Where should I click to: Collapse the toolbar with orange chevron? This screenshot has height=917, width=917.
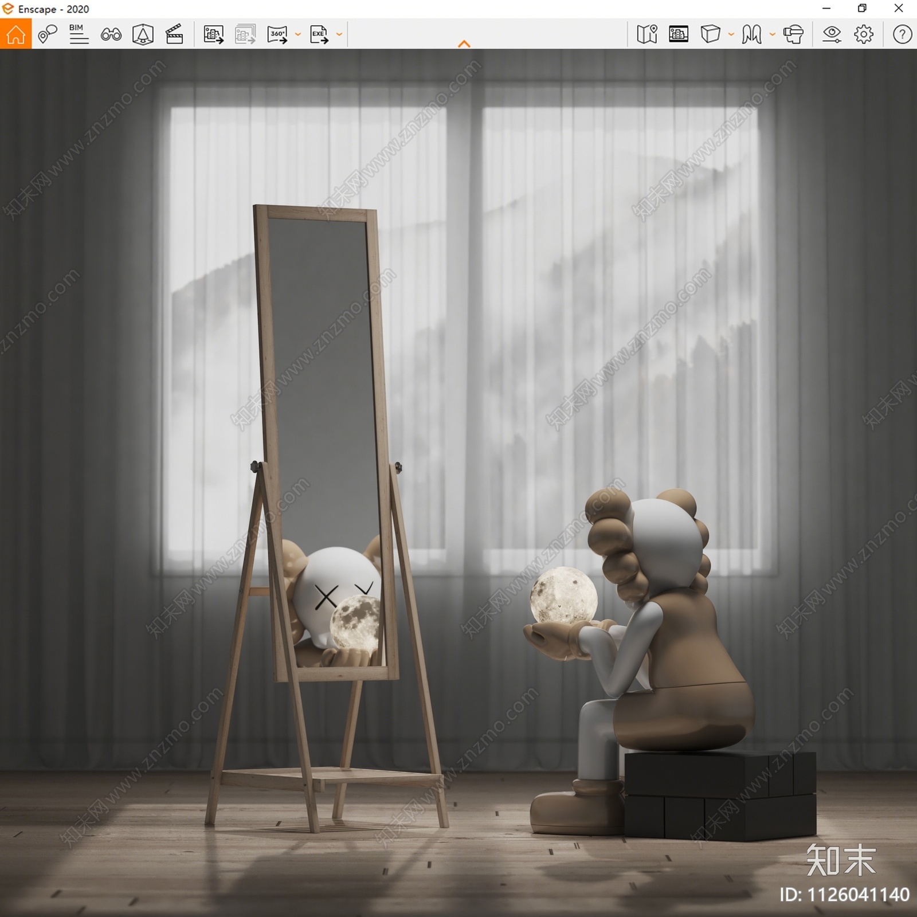click(464, 44)
